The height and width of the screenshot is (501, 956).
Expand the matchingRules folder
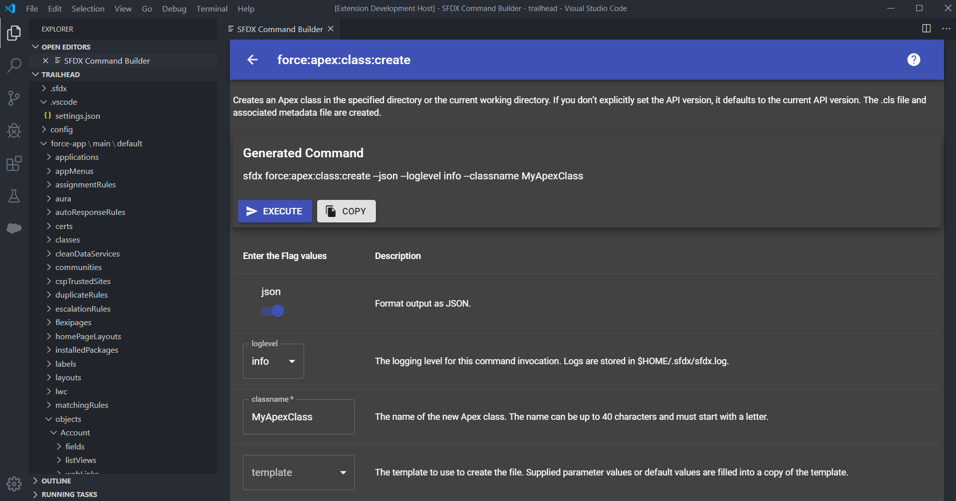tap(123, 405)
